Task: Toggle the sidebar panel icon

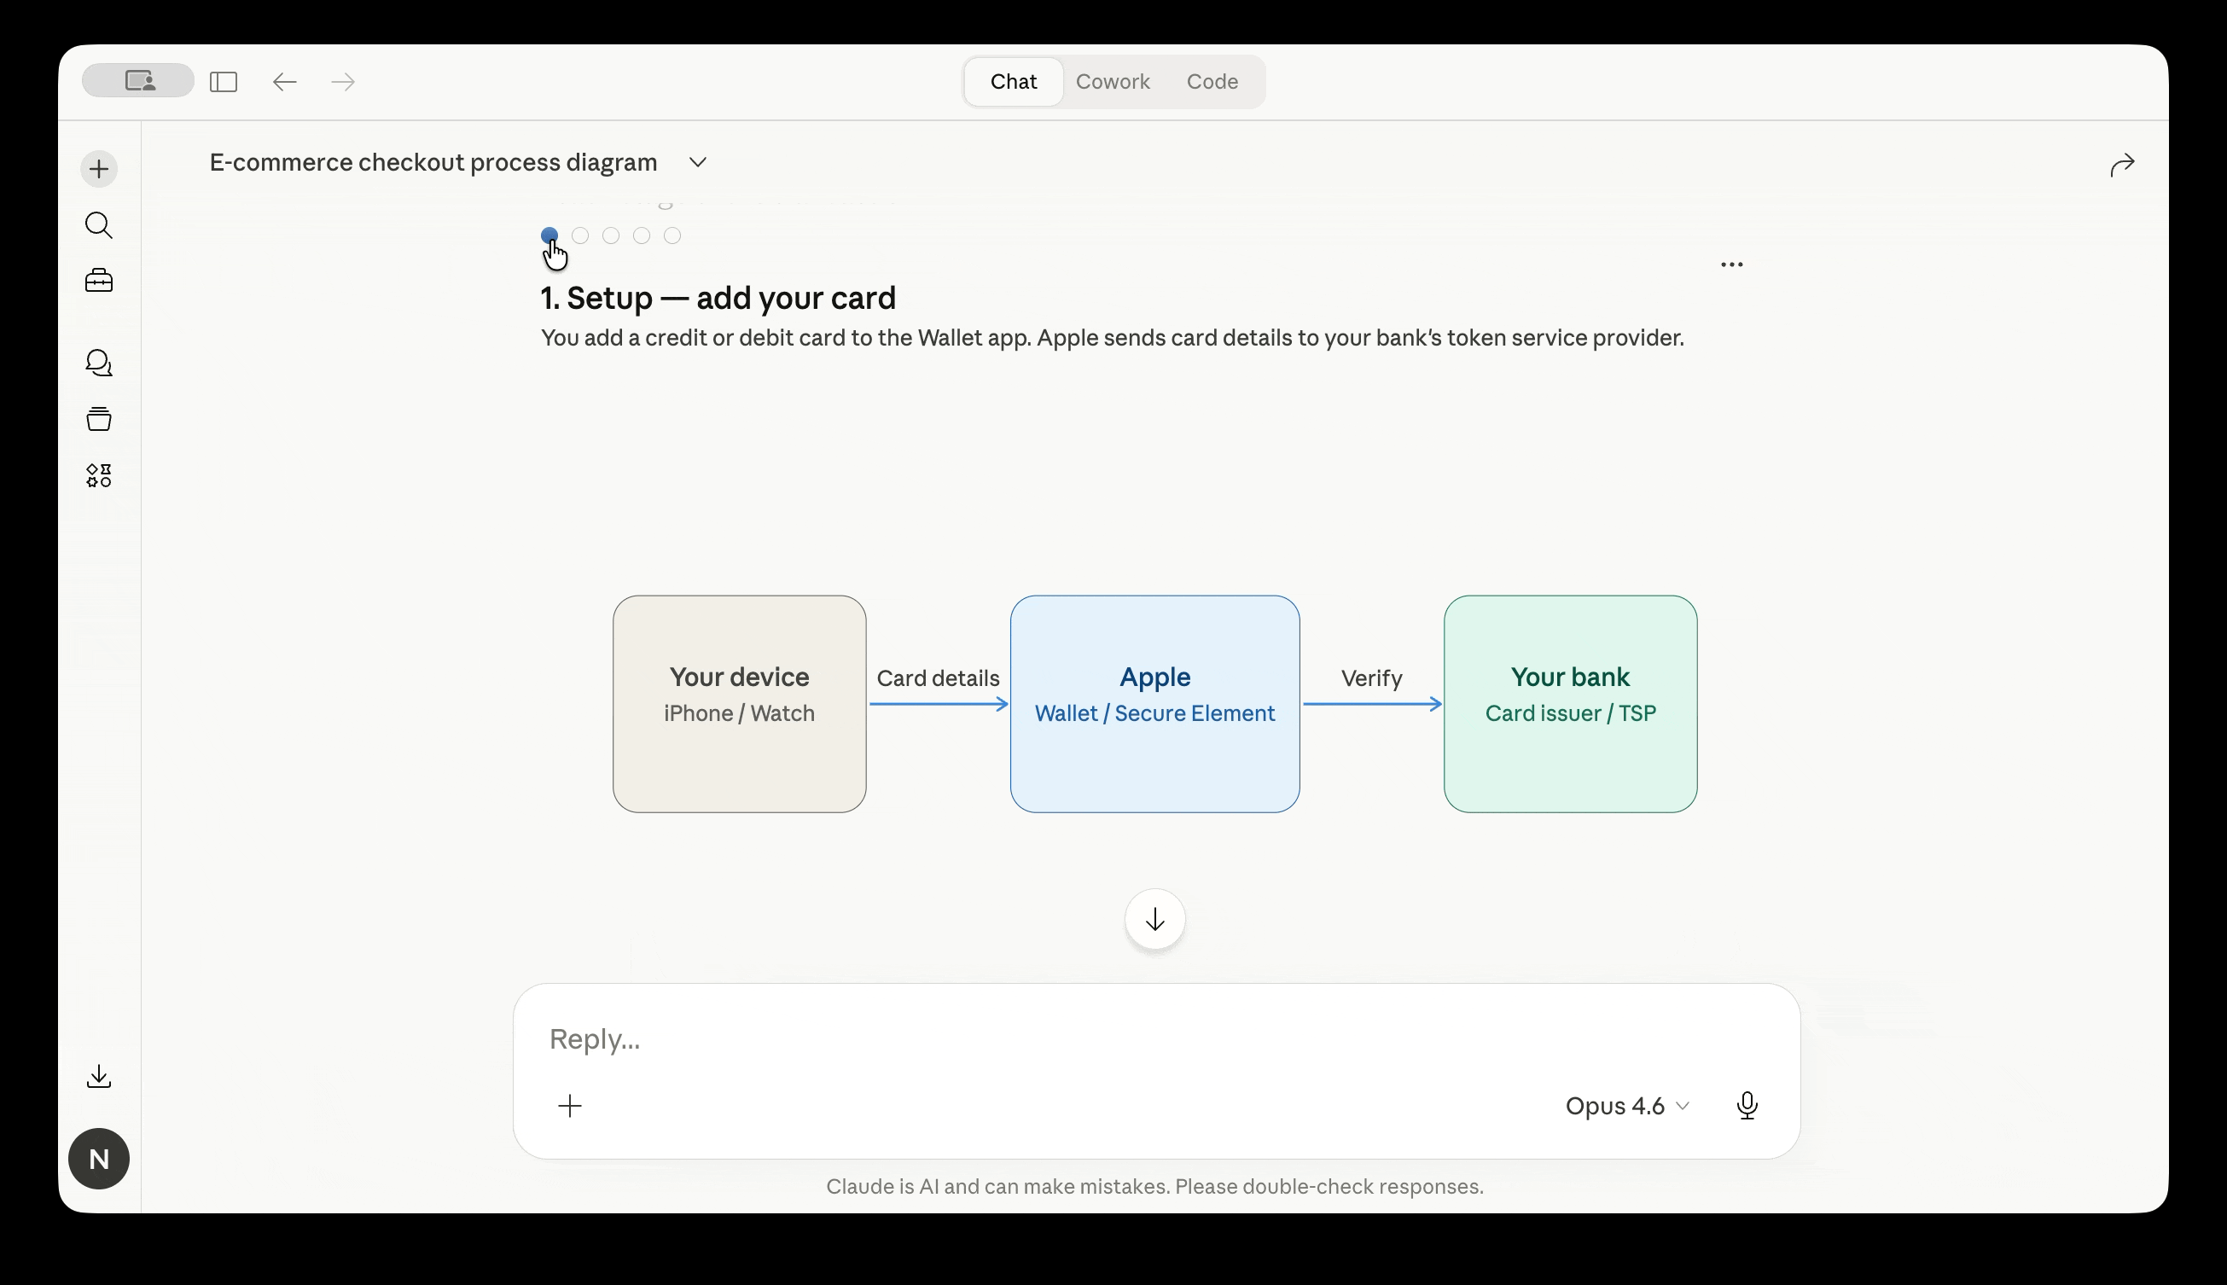Action: 224,82
